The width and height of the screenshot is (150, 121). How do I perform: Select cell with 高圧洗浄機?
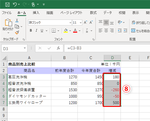29,77
